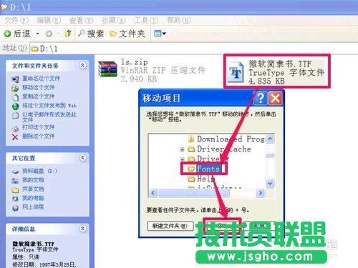The height and width of the screenshot is (268, 358).
Task: Select the ls.zip WinRAR archive icon
Action: [107, 69]
